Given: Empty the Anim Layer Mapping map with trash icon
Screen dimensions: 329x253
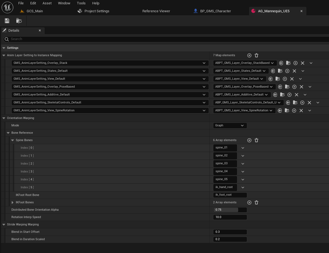Looking at the screenshot, I should (x=256, y=55).
